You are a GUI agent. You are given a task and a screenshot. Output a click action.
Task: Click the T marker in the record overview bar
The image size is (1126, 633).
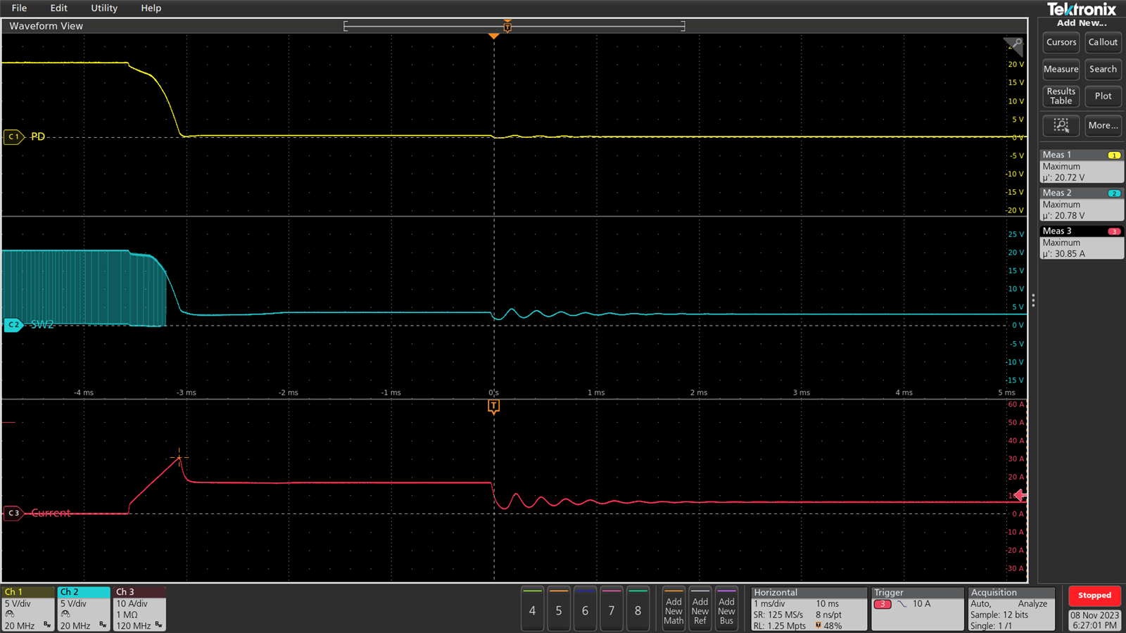507,27
